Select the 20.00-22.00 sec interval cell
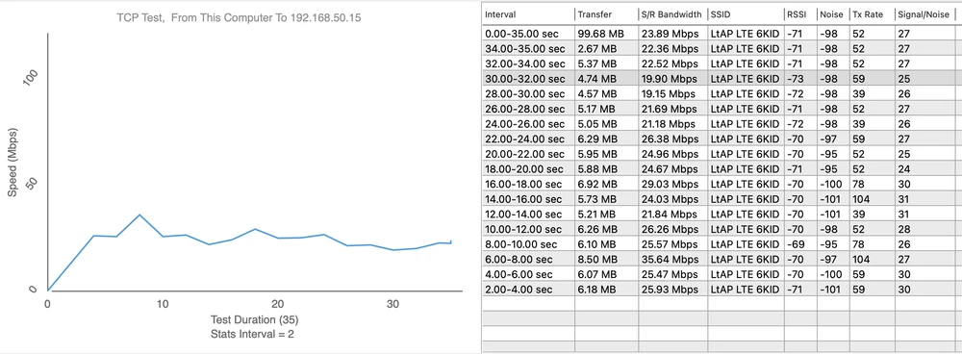The height and width of the screenshot is (354, 962). [528, 154]
